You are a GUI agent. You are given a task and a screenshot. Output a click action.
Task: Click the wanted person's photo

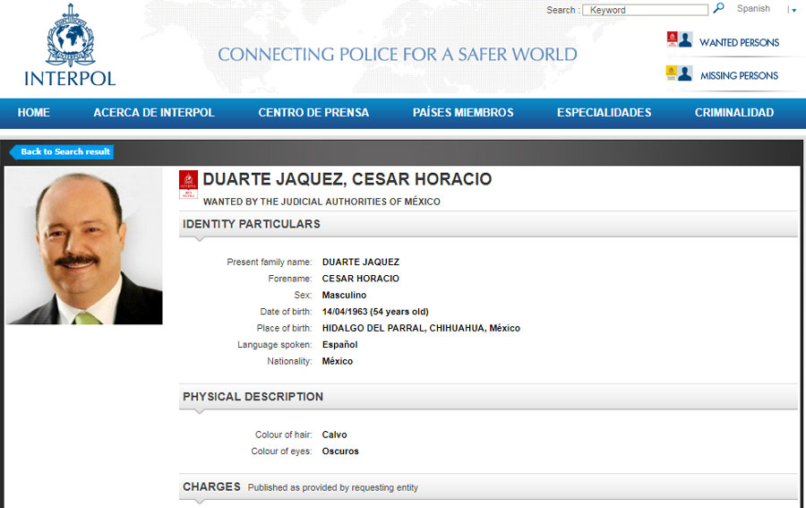pyautogui.click(x=84, y=245)
